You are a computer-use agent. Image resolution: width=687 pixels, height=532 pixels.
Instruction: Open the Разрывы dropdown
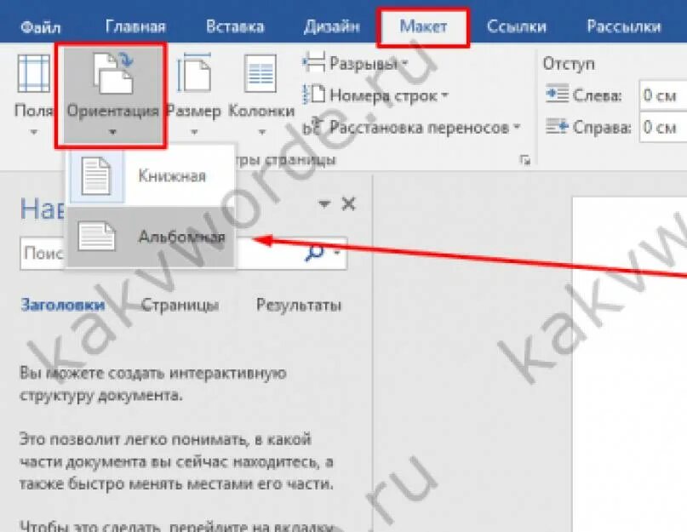pos(404,64)
